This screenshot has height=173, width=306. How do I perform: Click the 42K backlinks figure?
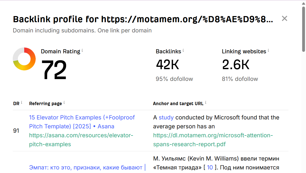[x=168, y=65]
